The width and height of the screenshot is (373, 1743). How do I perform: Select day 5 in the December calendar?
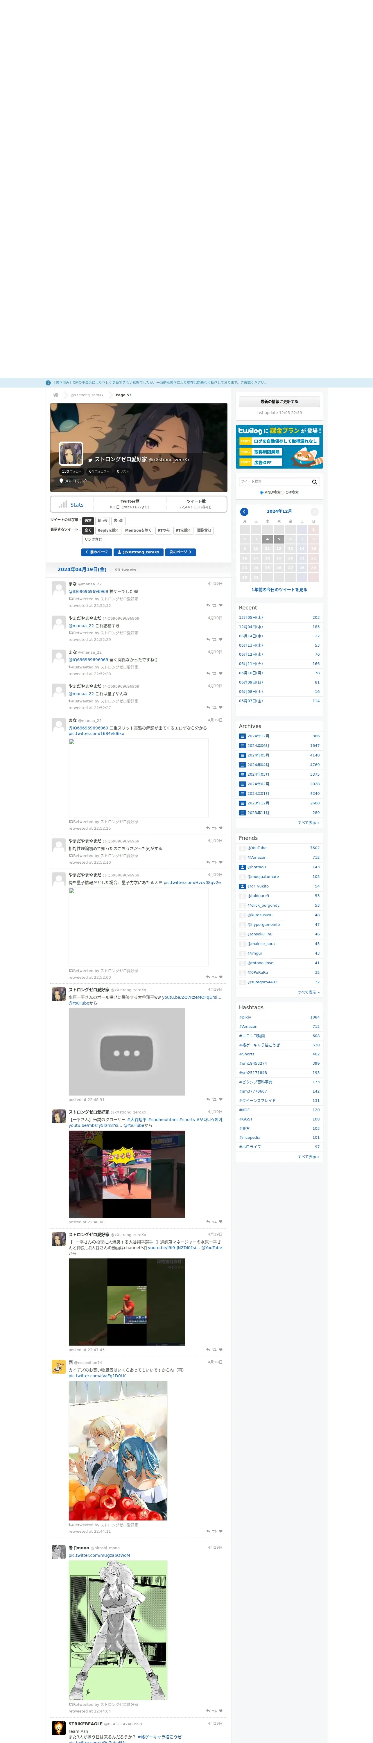[279, 539]
